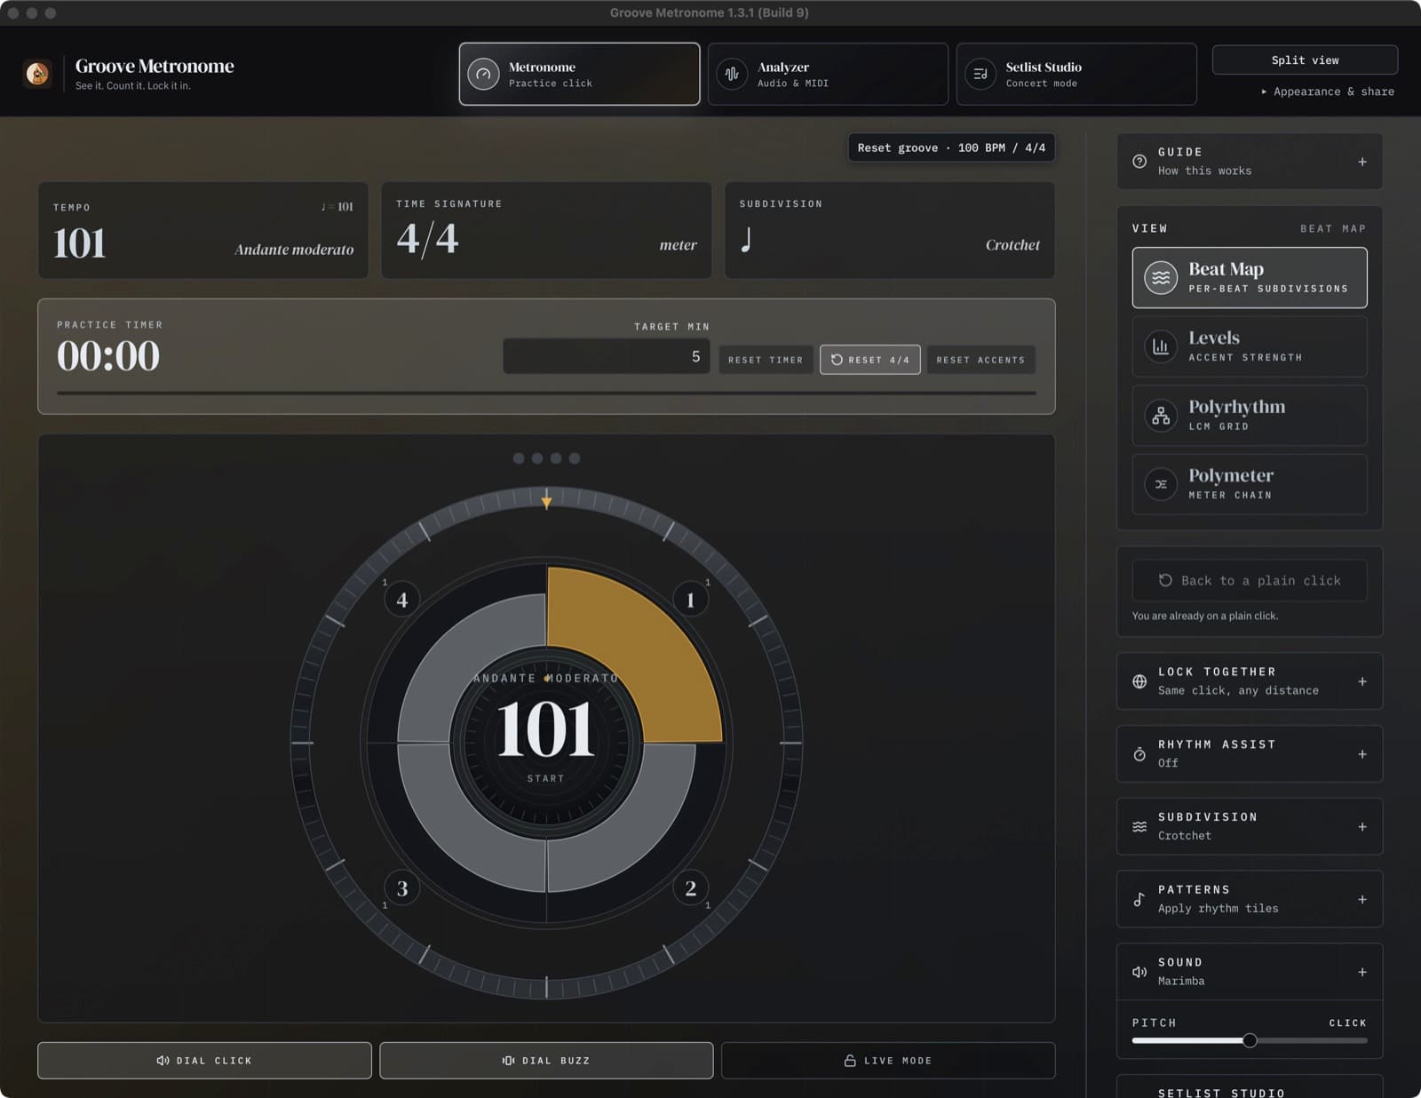Click the Metronome gauge icon
Image resolution: width=1421 pixels, height=1098 pixels.
(x=483, y=75)
